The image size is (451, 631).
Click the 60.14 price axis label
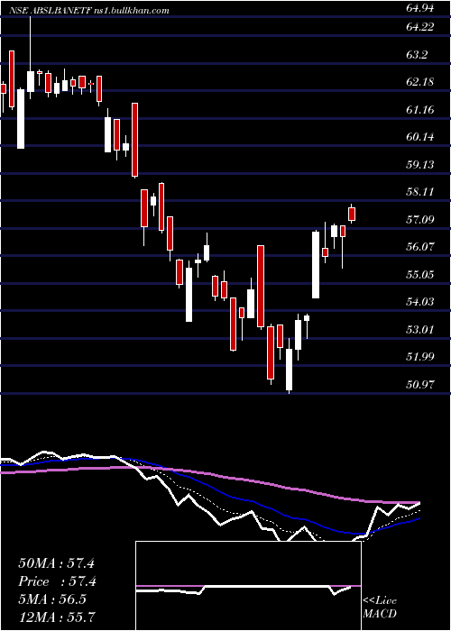click(x=420, y=137)
